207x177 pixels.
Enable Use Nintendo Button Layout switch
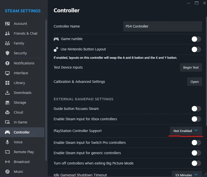[x=196, y=49]
